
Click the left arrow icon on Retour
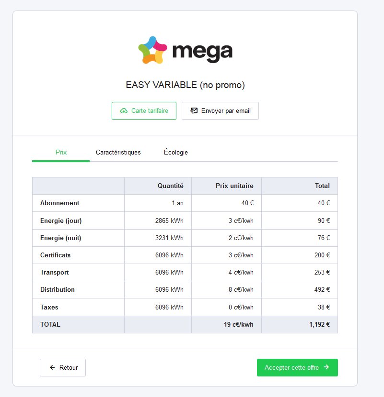click(52, 368)
